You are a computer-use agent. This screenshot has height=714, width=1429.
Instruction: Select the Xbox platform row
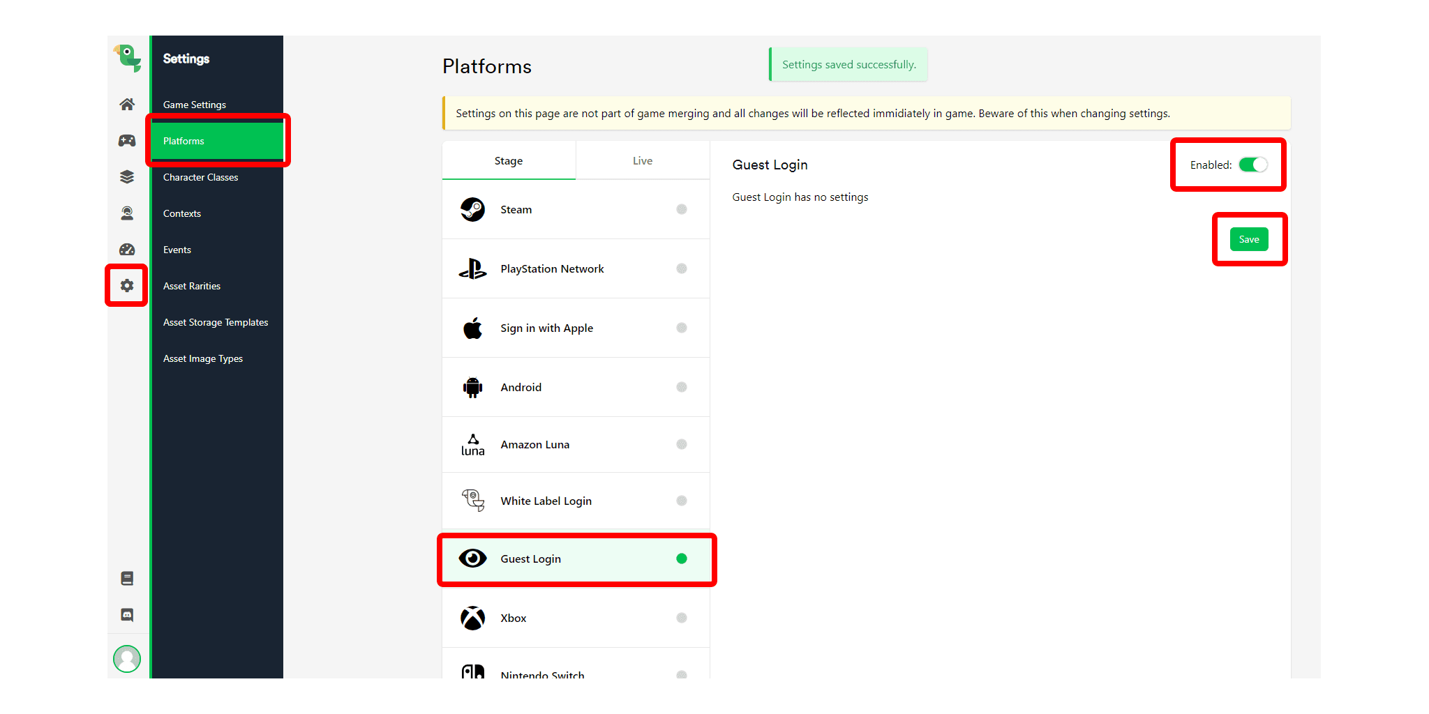576,618
